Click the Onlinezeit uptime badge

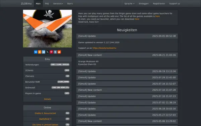tap(61, 88)
